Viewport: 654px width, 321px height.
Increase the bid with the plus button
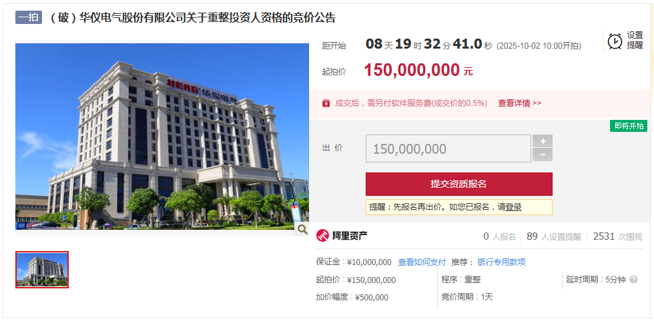point(543,141)
